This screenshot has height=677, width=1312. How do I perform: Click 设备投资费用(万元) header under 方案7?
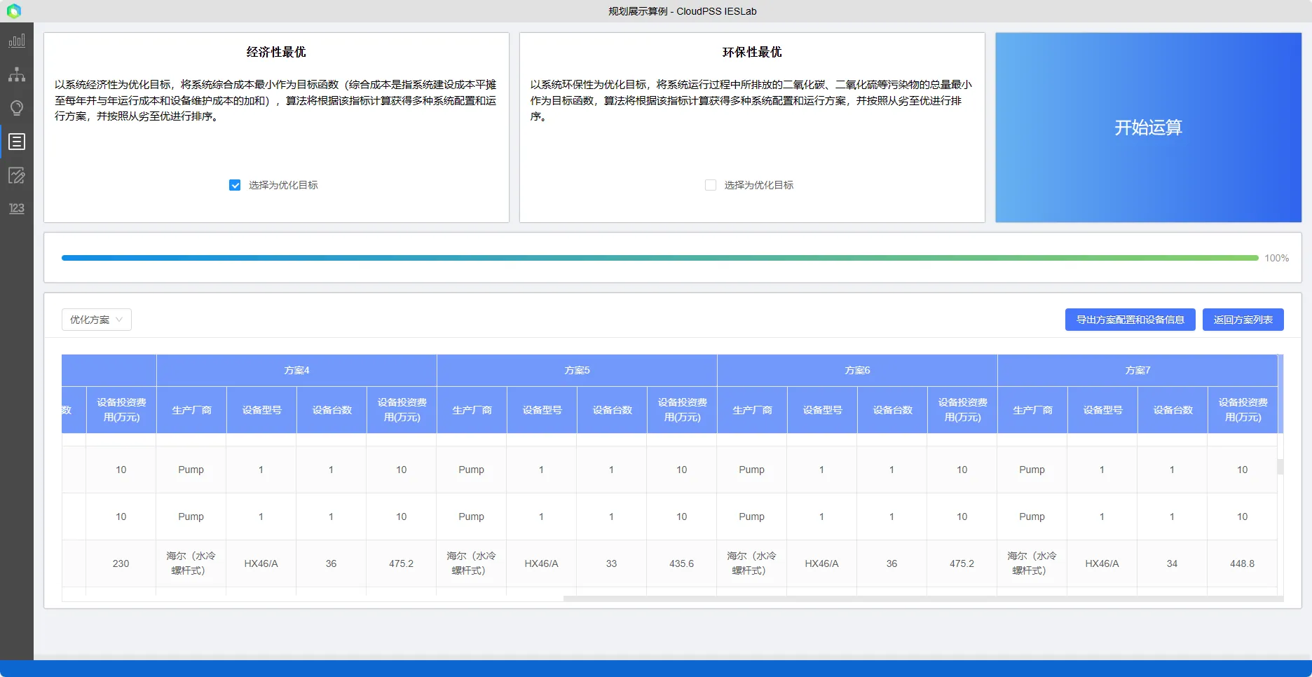click(1243, 410)
